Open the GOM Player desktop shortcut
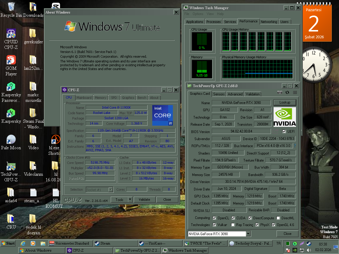339x254 pixels. [11, 65]
